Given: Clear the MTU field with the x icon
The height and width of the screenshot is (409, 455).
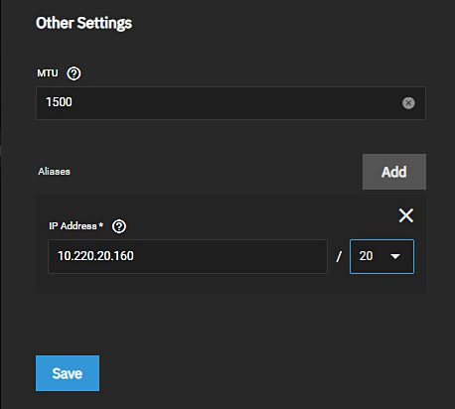Looking at the screenshot, I should (408, 103).
